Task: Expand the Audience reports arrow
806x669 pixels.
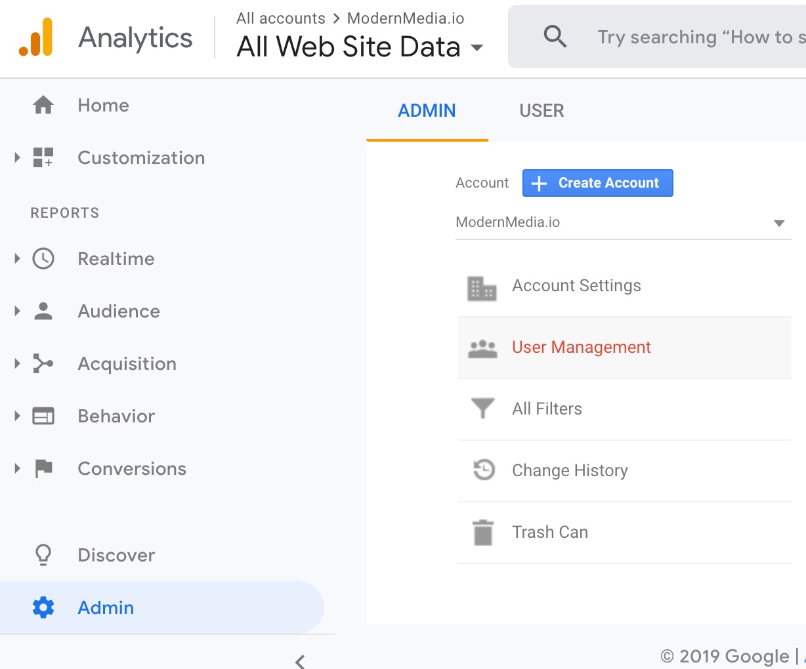Action: [18, 311]
